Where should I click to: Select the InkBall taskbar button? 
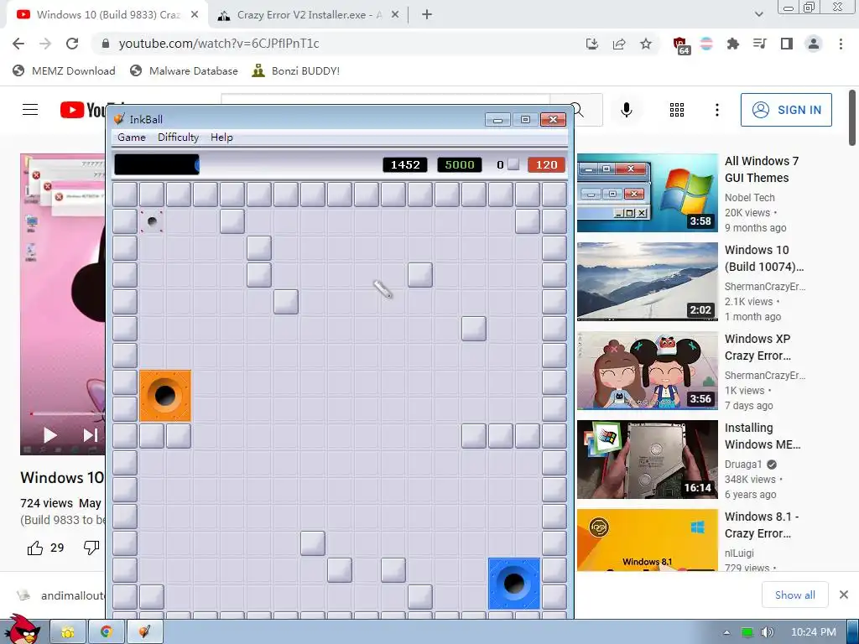point(144,632)
